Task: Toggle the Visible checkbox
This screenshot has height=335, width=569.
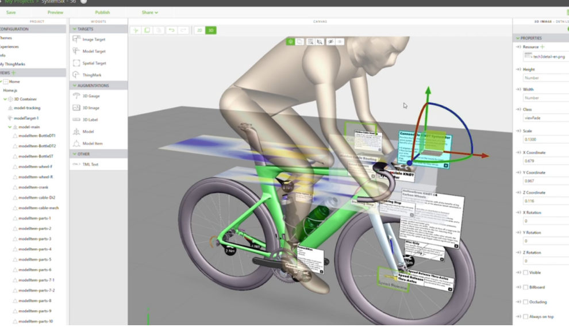Action: pos(525,272)
